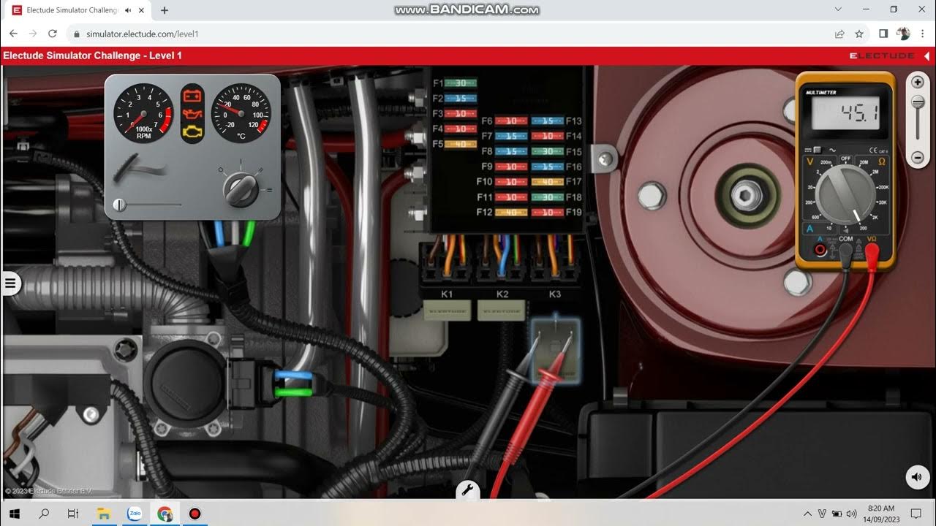Share this page from address bar
Image resolution: width=936 pixels, height=526 pixels.
click(x=839, y=34)
